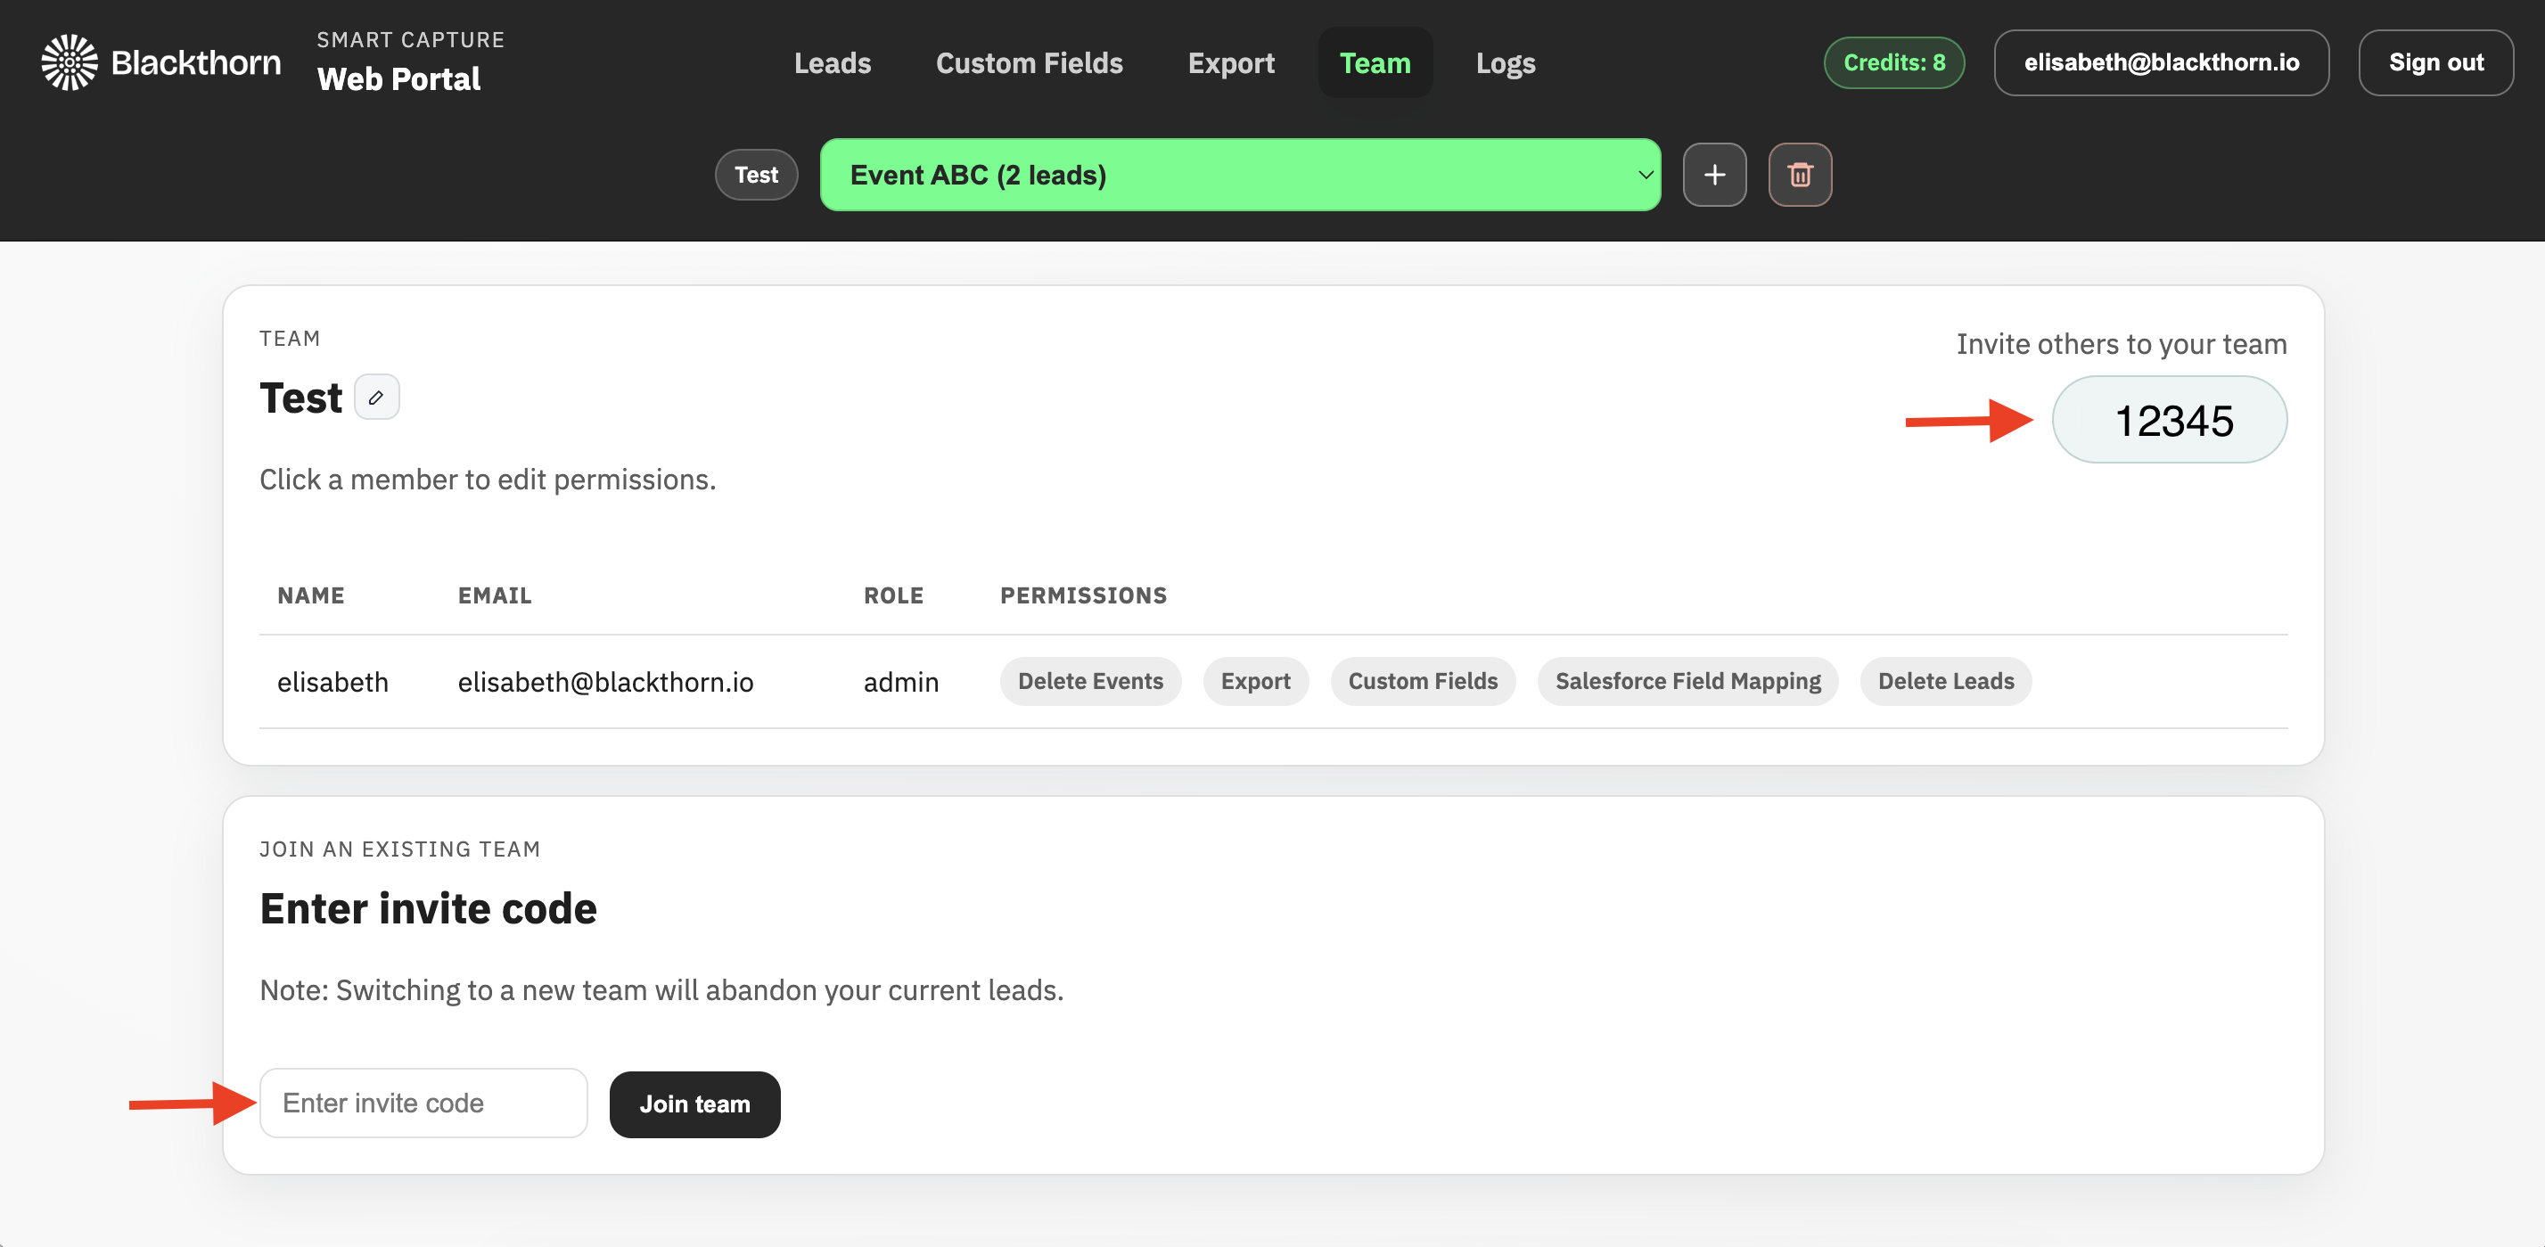This screenshot has width=2545, height=1247.
Task: Open the pencil icon to rename team Test
Action: pos(376,397)
